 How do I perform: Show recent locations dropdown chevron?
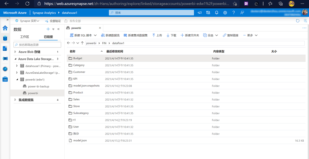click(x=78, y=43)
